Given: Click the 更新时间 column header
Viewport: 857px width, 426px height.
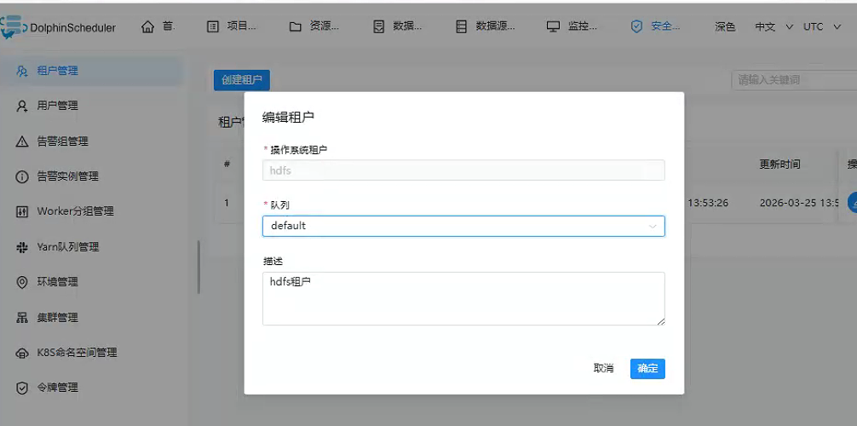Looking at the screenshot, I should (x=779, y=164).
